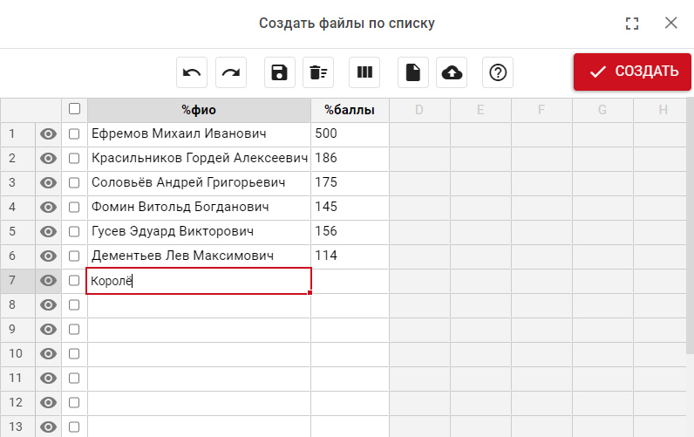Click the file document icon
Viewport: 694px width, 437px height.
click(413, 72)
